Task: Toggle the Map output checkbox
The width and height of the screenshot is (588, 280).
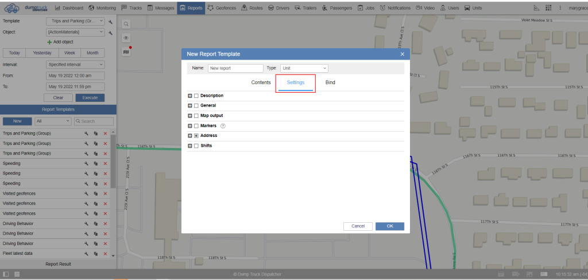Action: [196, 116]
